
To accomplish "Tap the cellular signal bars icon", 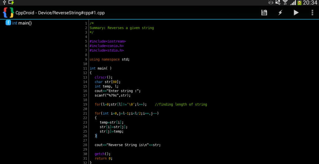I will [x=293, y=3].
